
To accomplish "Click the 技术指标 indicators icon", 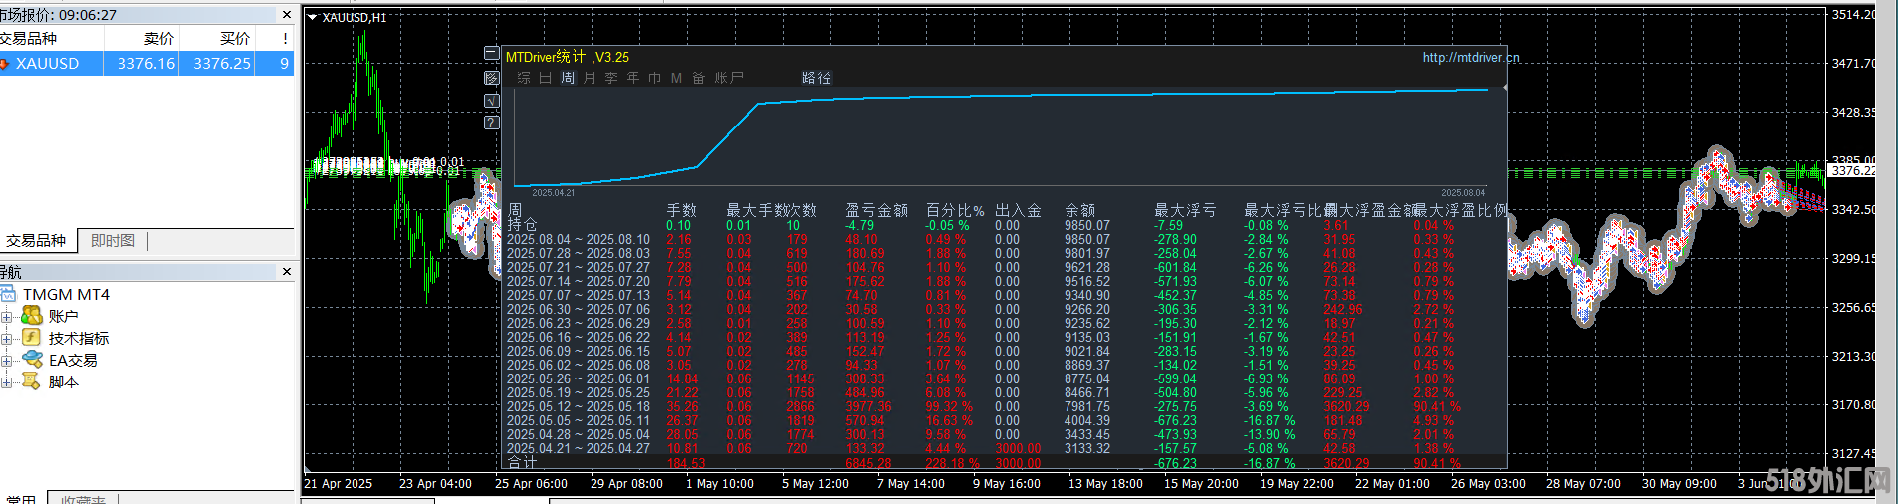I will tap(32, 338).
